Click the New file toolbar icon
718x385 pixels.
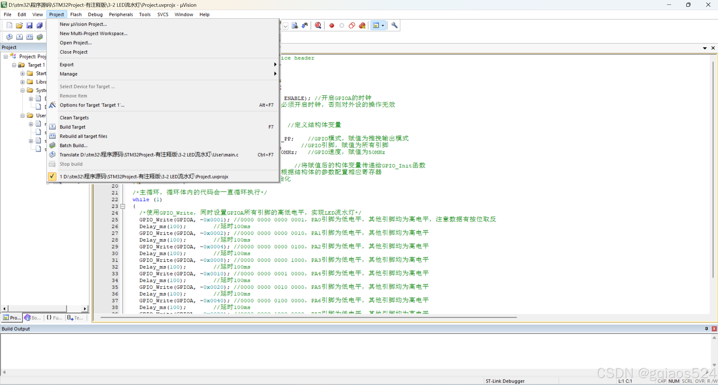point(9,26)
